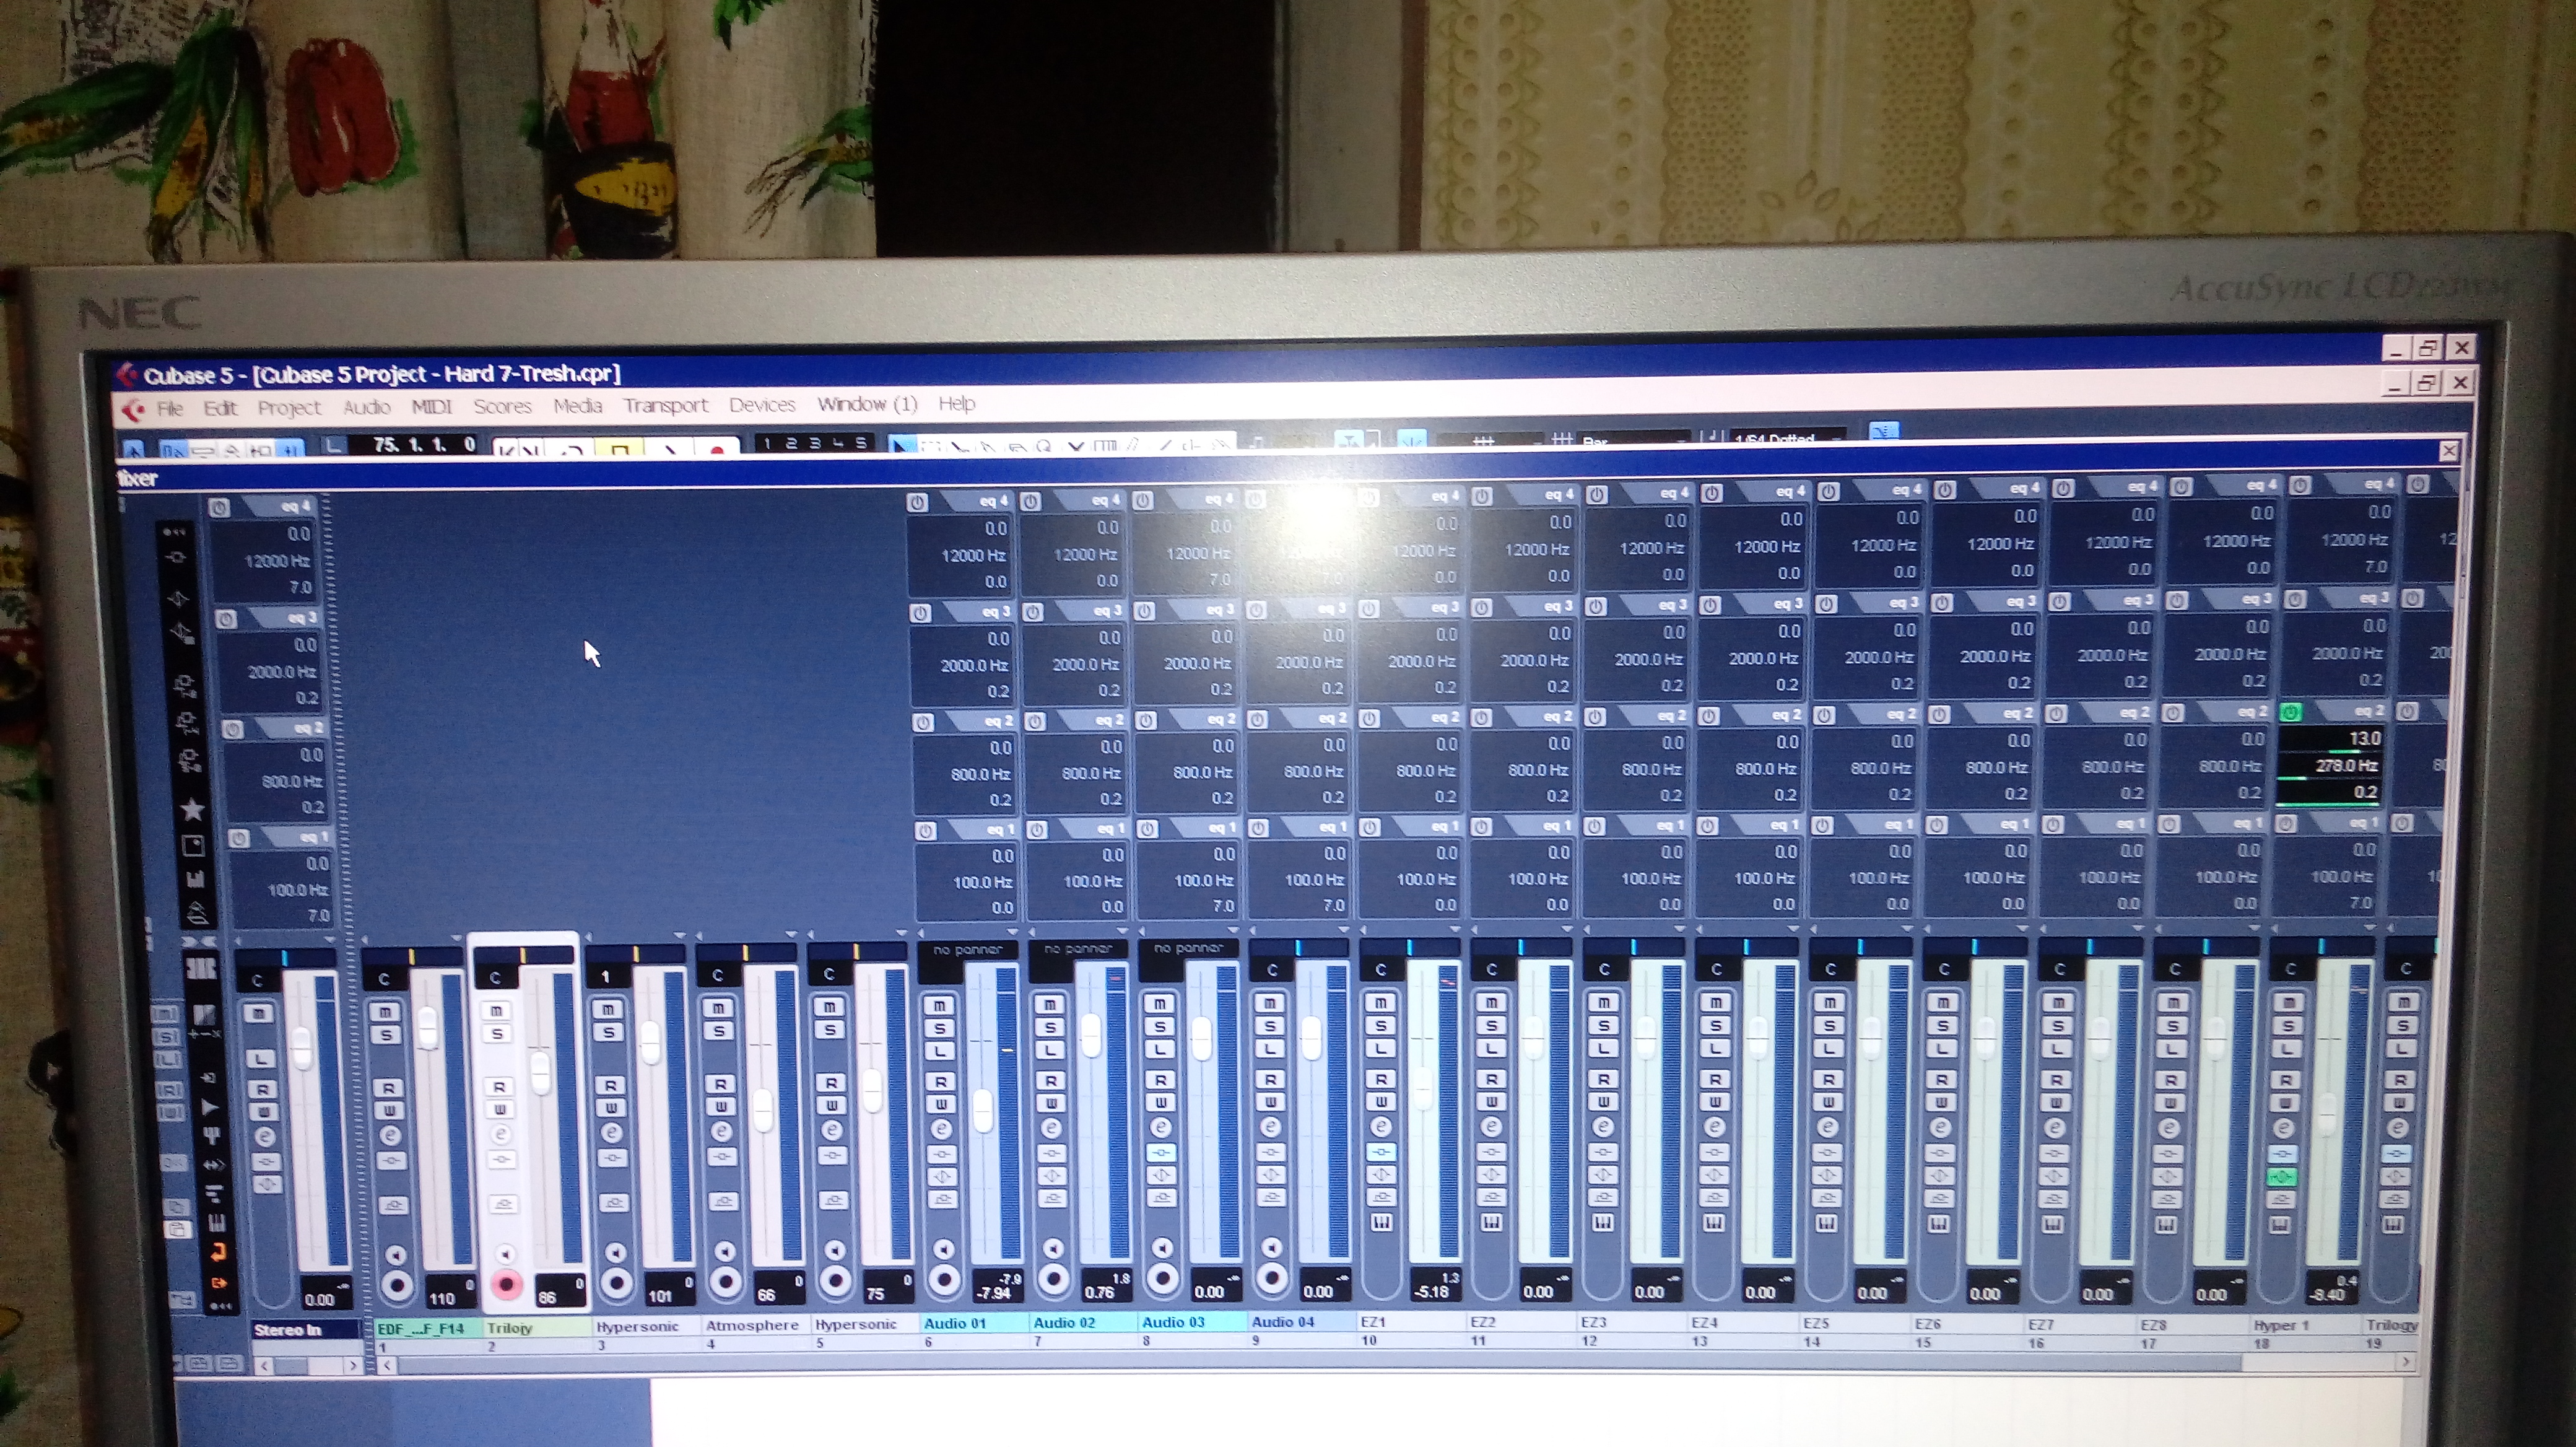Click the Audio 02 channel name label
This screenshot has width=2576, height=1447.
pyautogui.click(x=1064, y=1323)
